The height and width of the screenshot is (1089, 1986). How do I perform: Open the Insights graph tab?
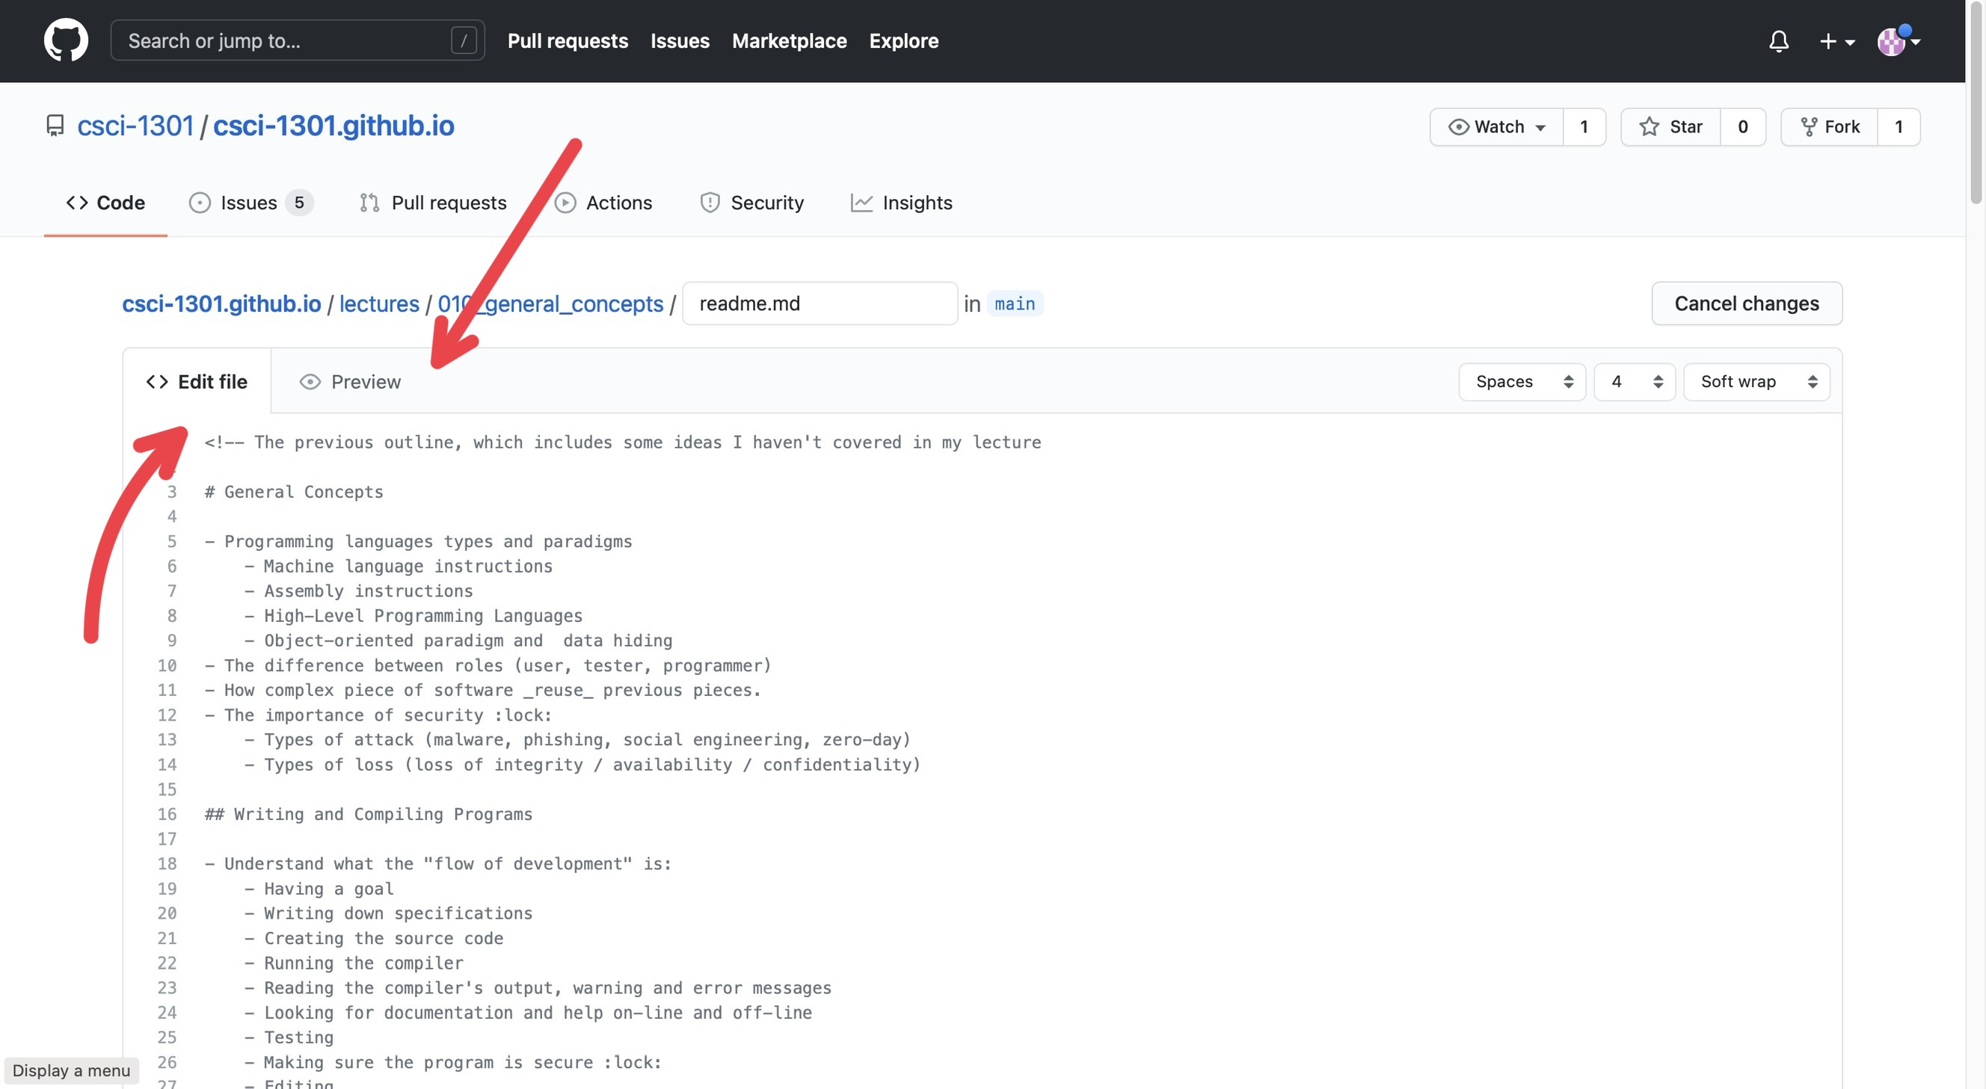coord(901,203)
